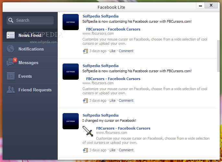222x162 pixels.
Task: Close the Facebook Lite window
Action: (211, 6)
